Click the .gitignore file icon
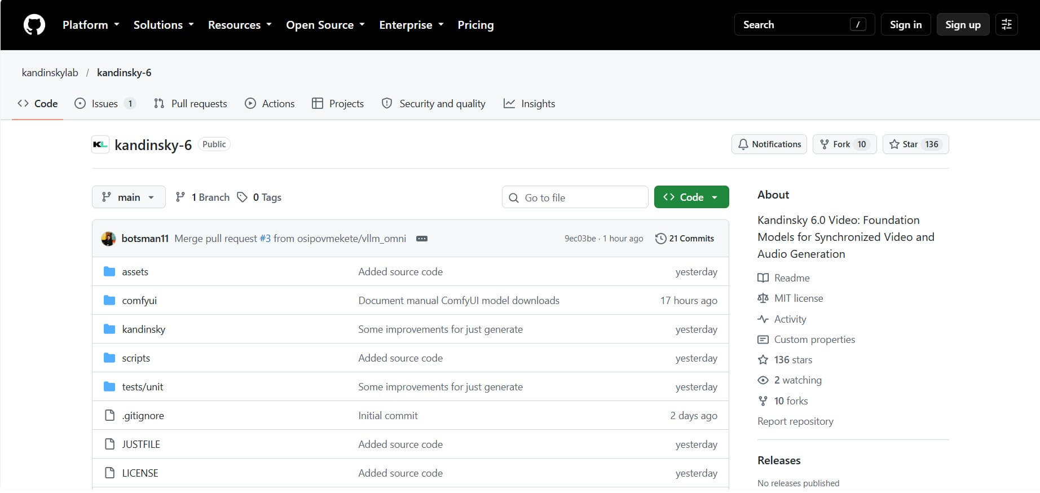This screenshot has width=1040, height=493. click(110, 415)
